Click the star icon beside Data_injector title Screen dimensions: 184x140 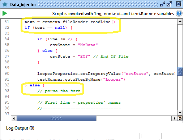[5, 4]
